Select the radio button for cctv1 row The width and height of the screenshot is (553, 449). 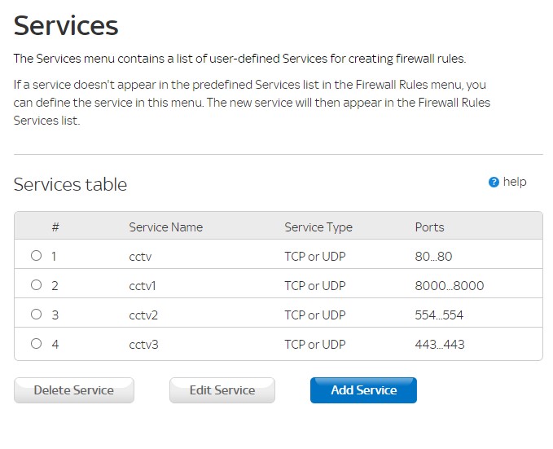[36, 285]
